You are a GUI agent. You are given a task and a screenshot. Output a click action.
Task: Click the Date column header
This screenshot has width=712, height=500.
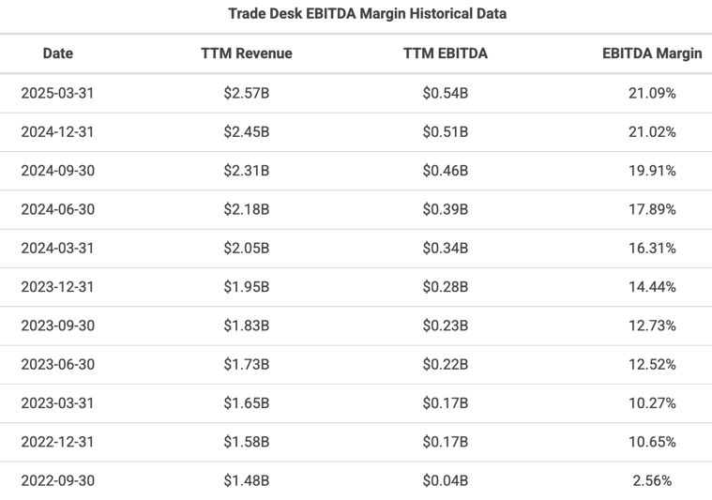point(57,53)
